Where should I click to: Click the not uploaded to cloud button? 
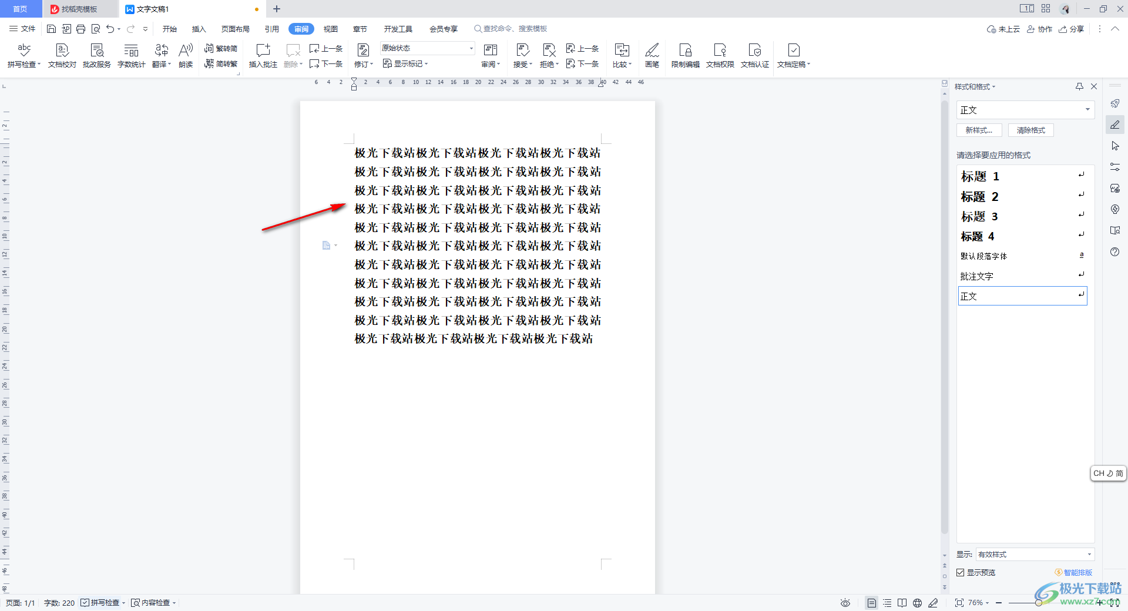1003,29
